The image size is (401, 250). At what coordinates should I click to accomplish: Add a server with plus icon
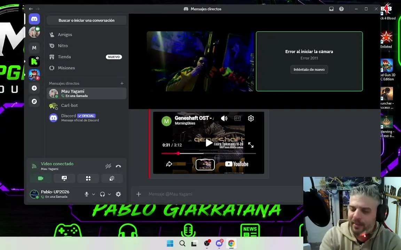[34, 88]
